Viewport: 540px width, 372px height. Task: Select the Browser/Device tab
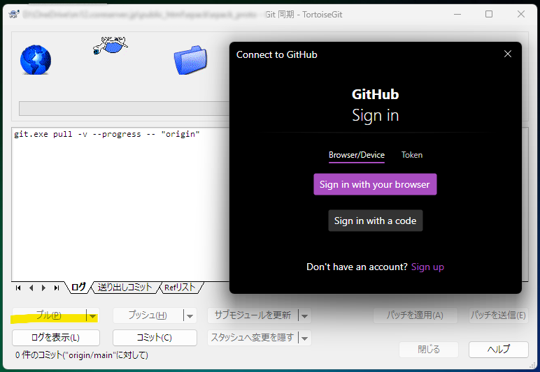pyautogui.click(x=356, y=155)
